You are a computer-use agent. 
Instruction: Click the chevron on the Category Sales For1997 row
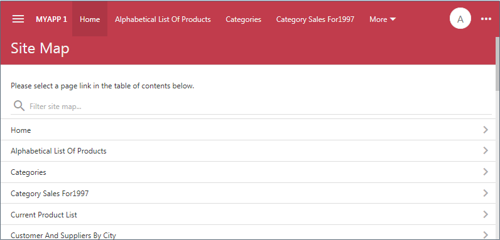click(x=486, y=193)
